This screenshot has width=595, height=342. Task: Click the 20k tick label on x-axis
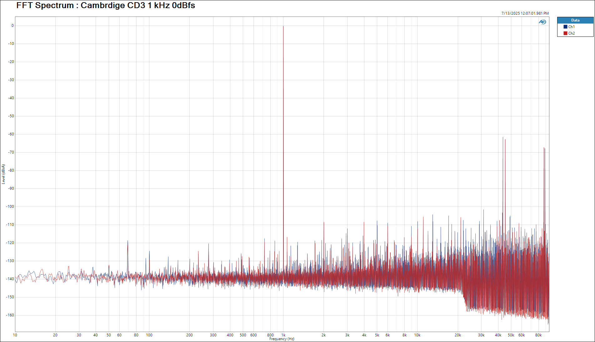(457, 335)
